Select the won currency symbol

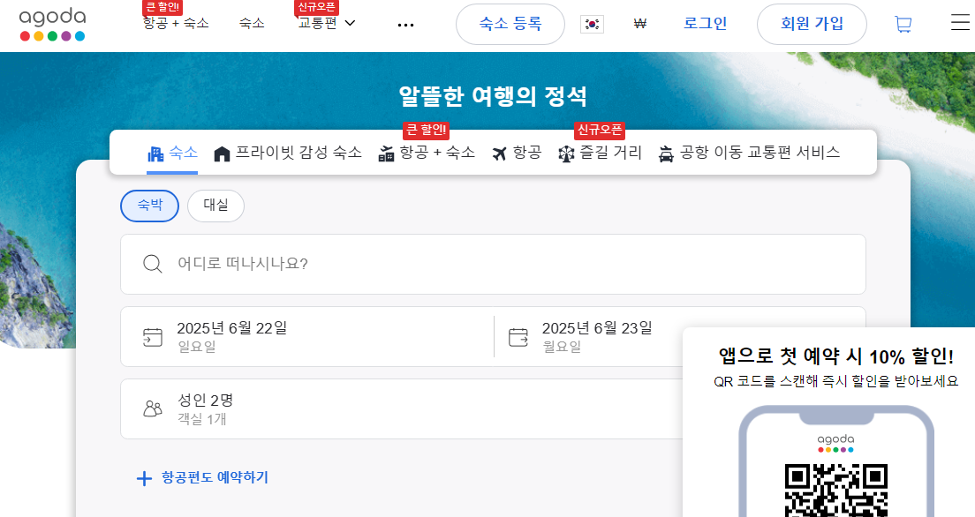[x=639, y=24]
